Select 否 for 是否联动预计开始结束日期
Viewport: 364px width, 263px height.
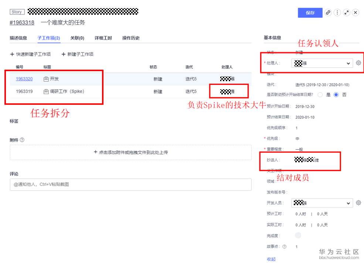(x=336, y=94)
